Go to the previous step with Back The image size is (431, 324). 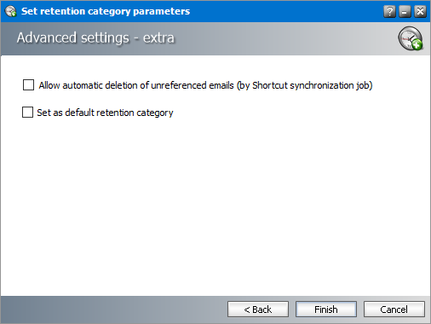258,310
